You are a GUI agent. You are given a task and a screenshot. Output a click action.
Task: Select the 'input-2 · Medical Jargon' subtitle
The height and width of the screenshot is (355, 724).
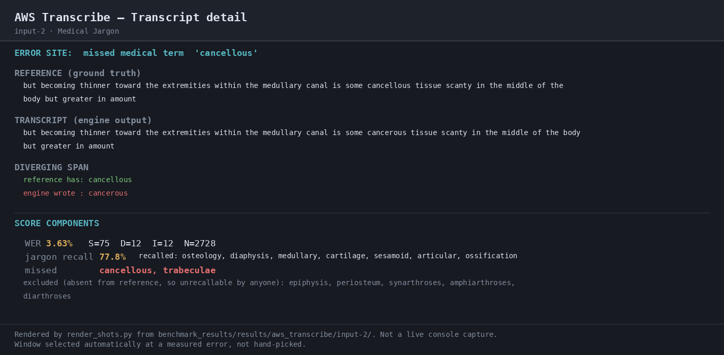click(x=67, y=32)
